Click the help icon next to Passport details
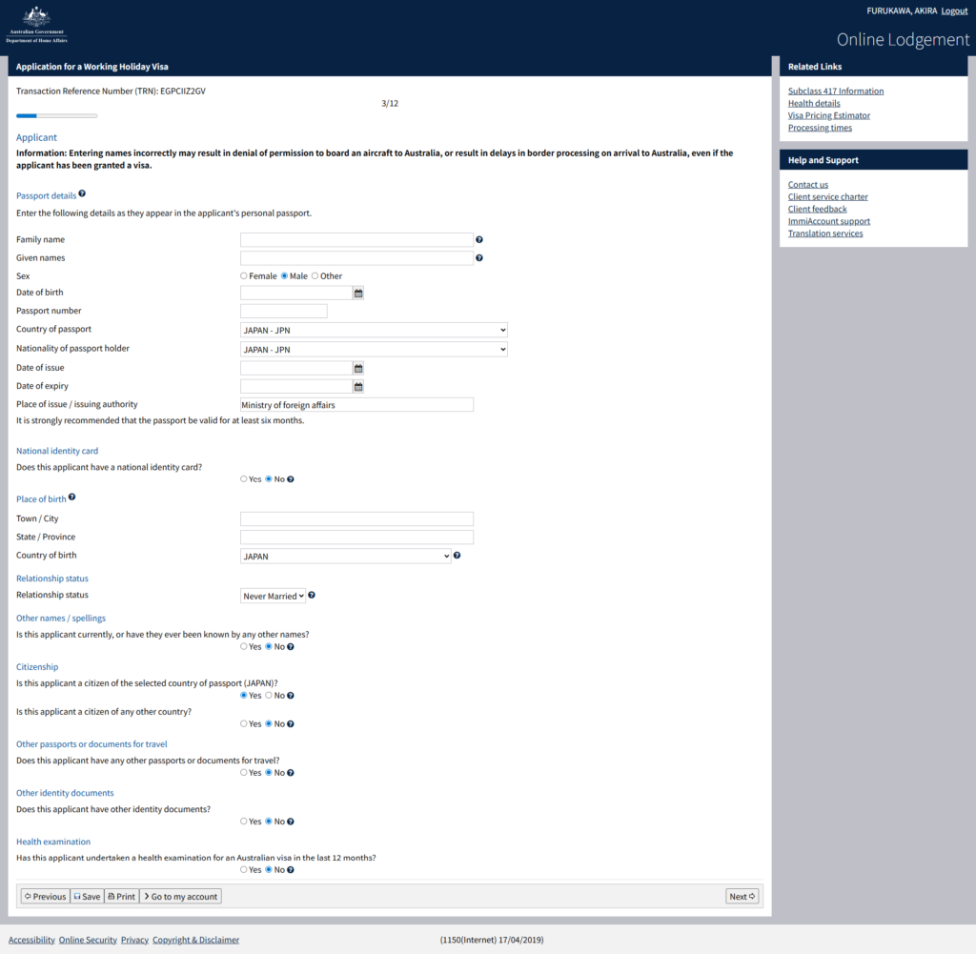The width and height of the screenshot is (976, 954). pyautogui.click(x=82, y=193)
